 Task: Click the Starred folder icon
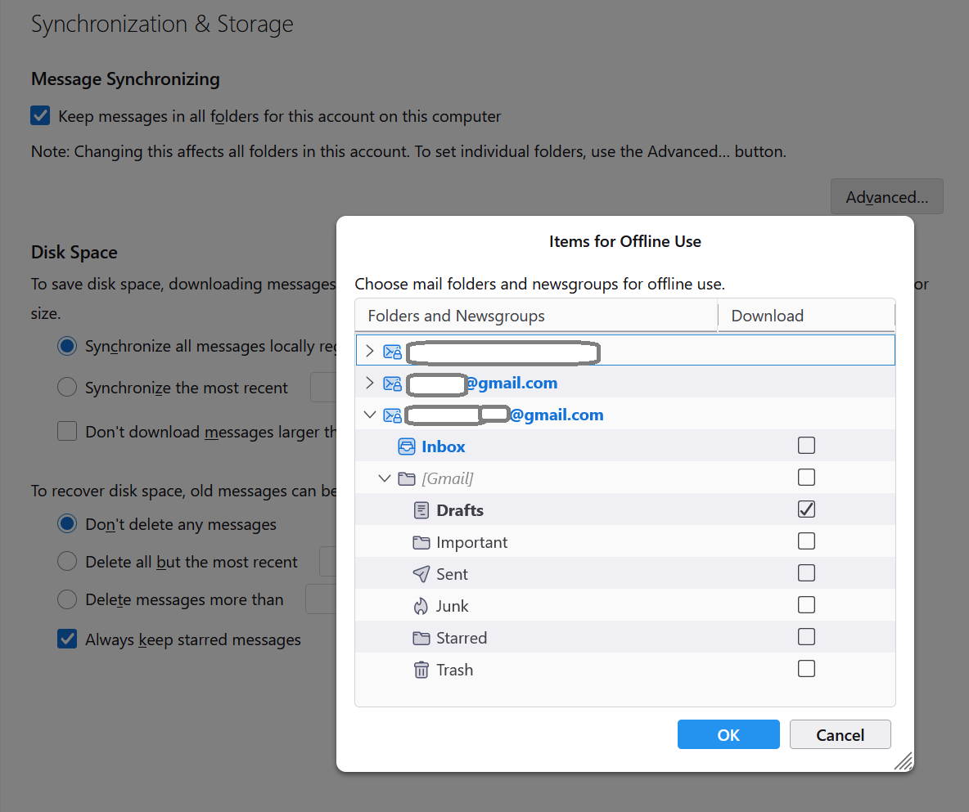[x=421, y=638]
